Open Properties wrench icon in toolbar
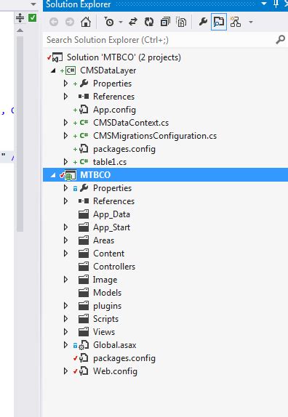This screenshot has width=288, height=417. coord(203,22)
